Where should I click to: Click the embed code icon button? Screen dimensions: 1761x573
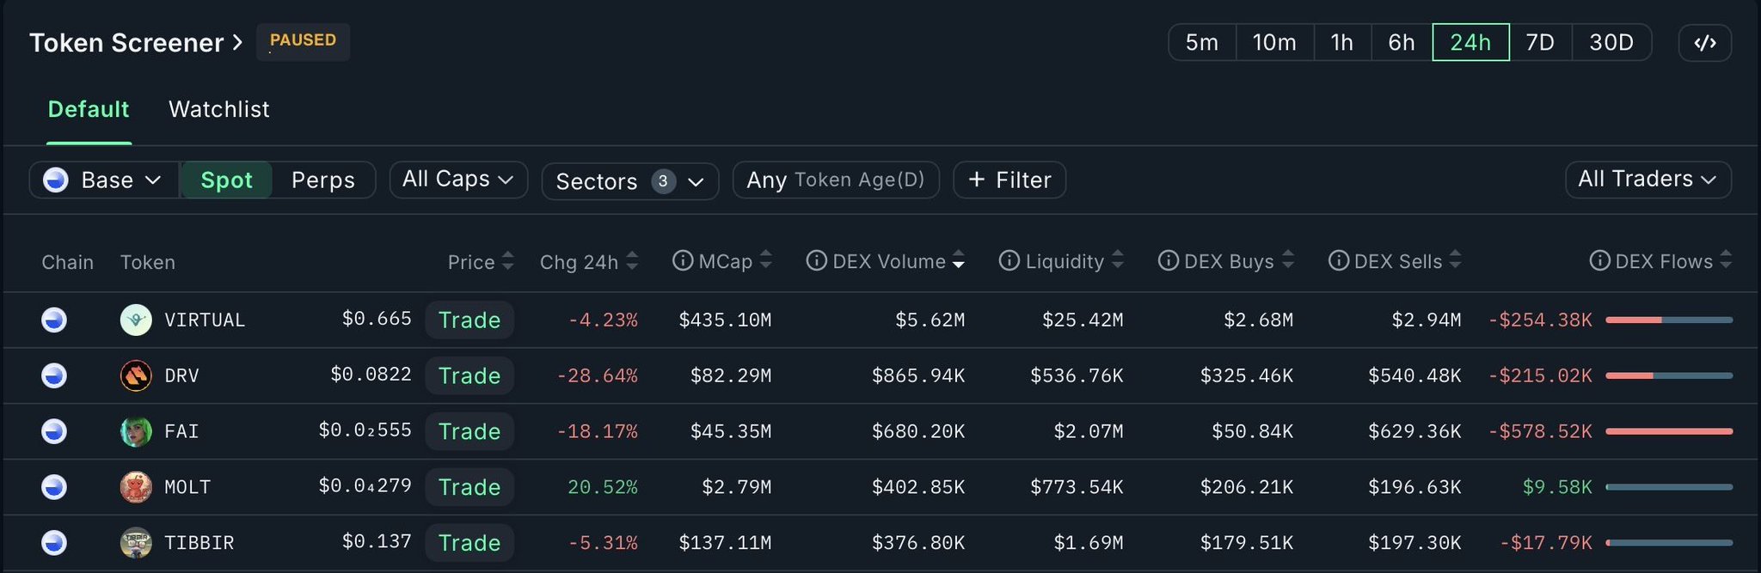pos(1704,43)
